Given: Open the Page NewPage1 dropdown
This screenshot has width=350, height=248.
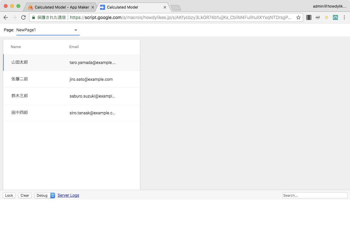Looking at the screenshot, I should click(48, 30).
